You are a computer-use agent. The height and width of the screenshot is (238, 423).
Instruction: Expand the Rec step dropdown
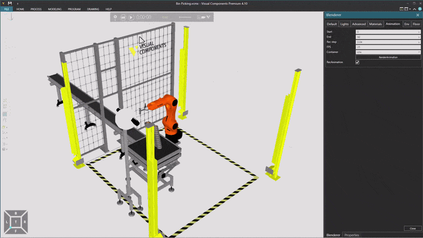[419, 42]
